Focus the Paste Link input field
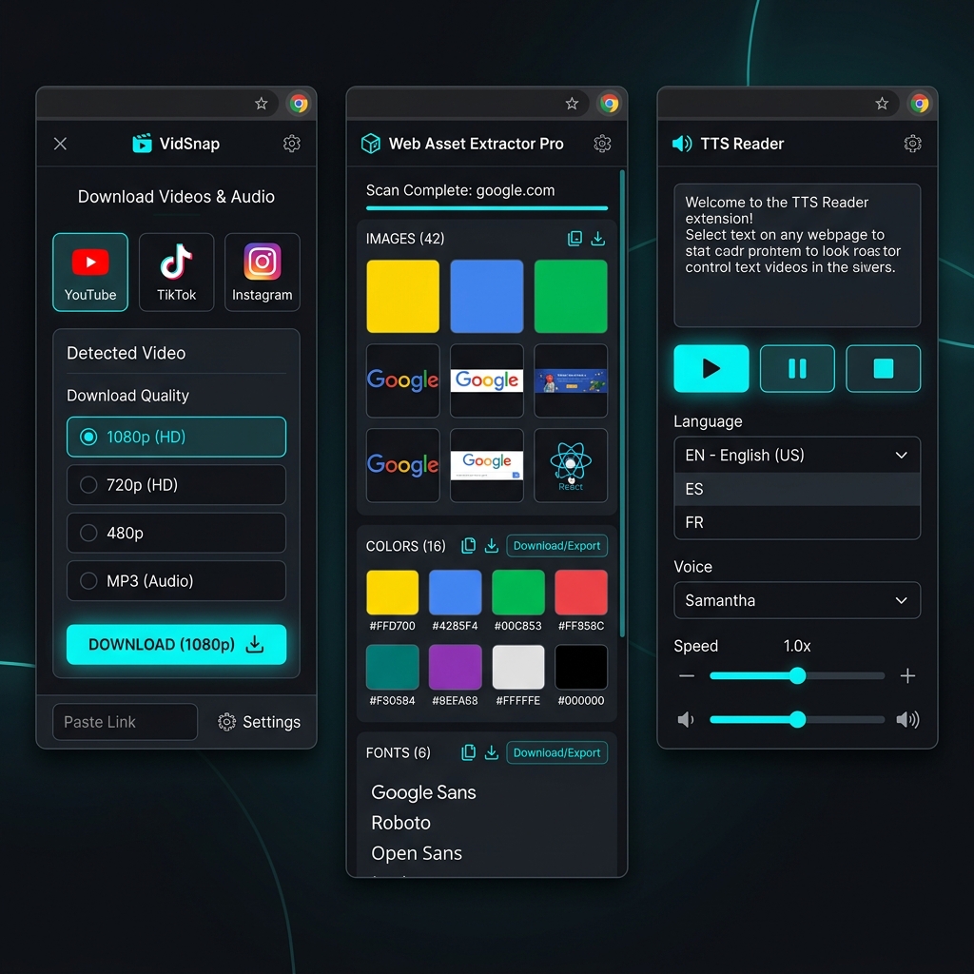974x974 pixels. point(125,722)
